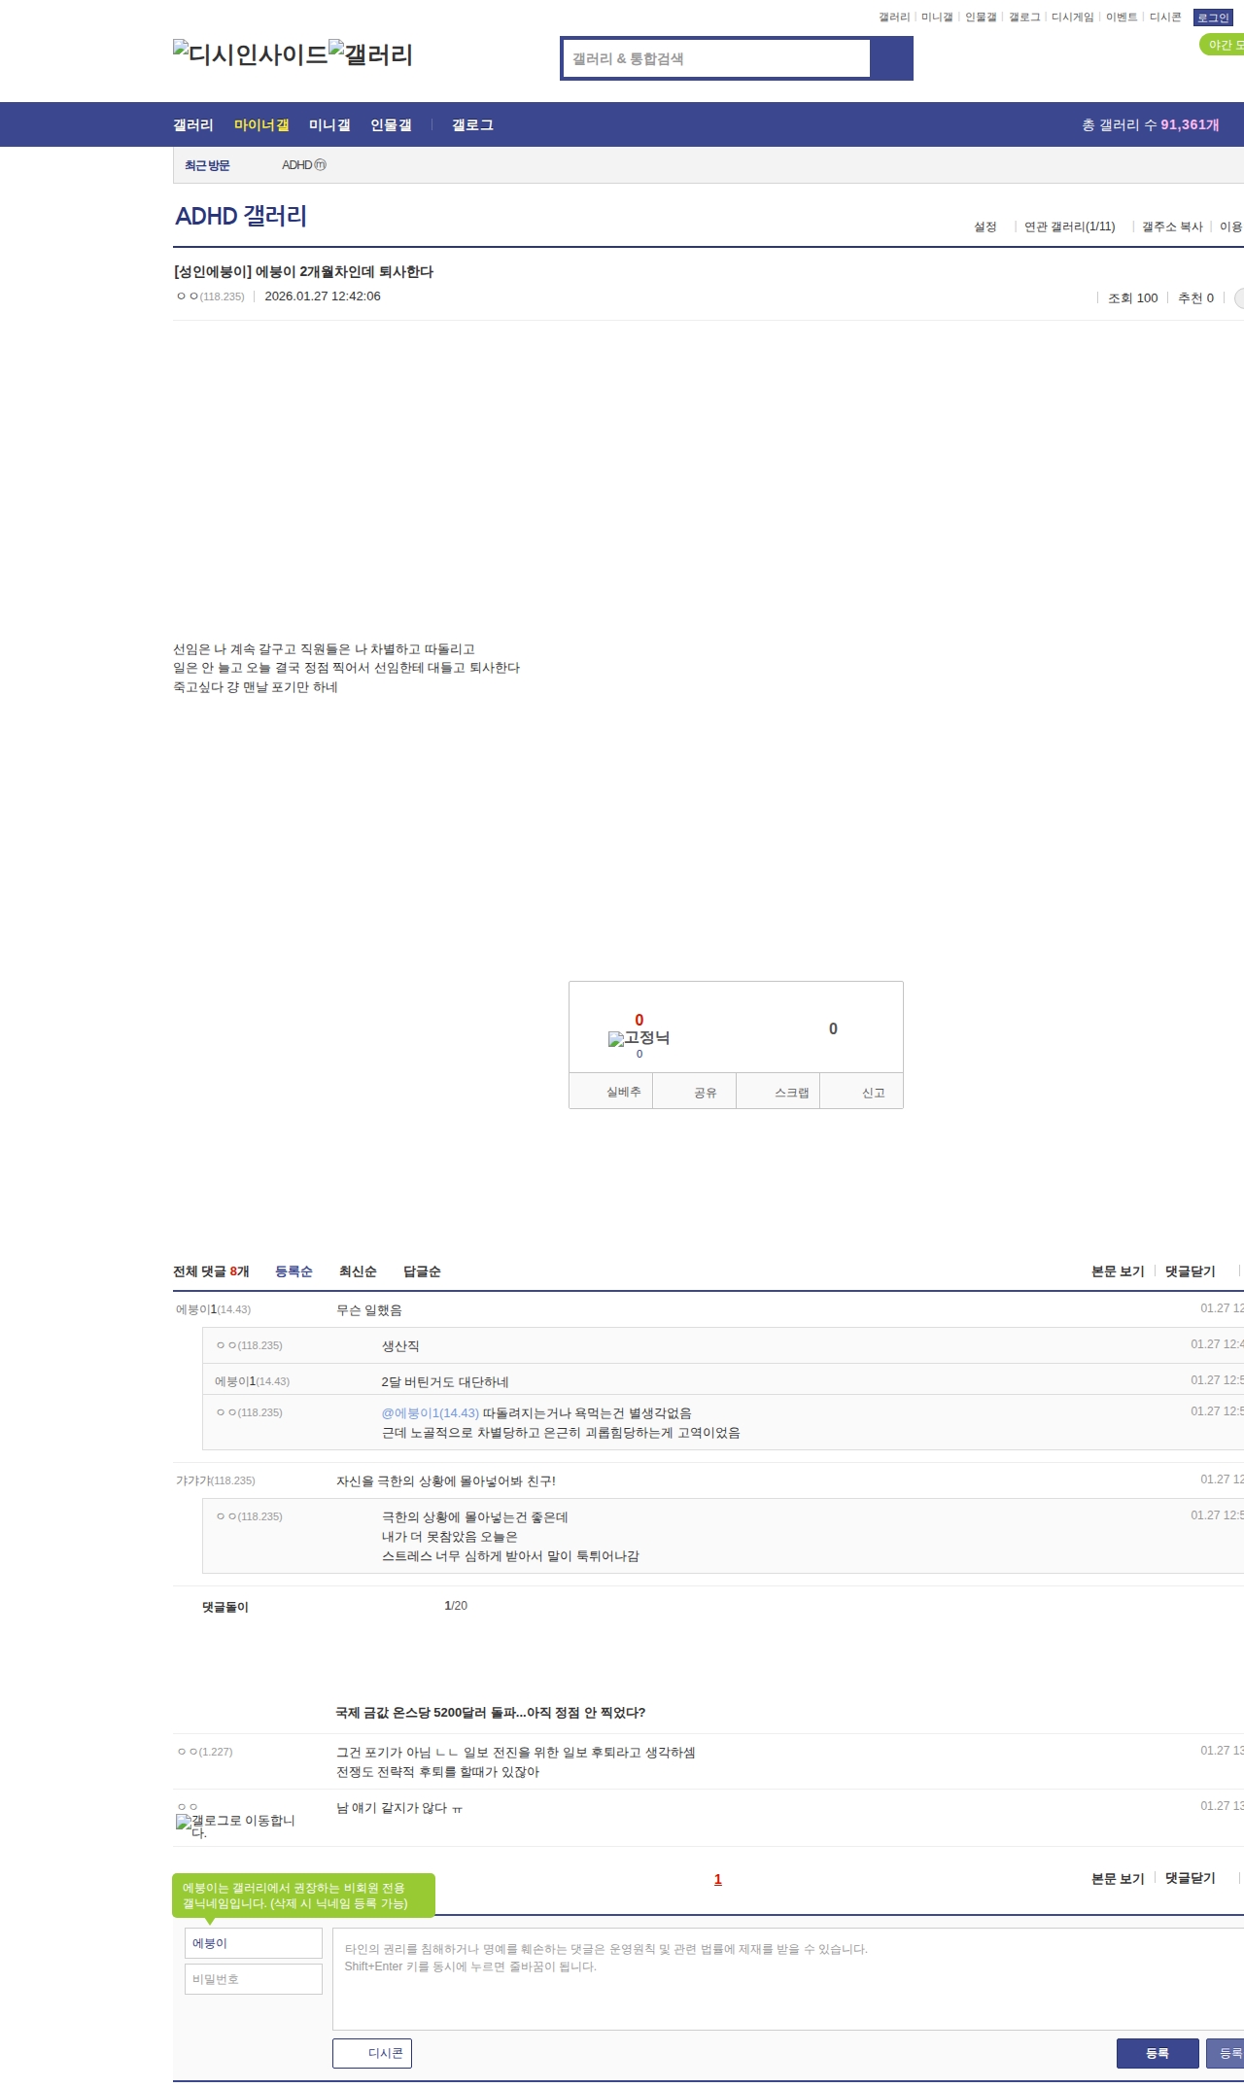Open 갤로그 in the small top utility links
The image size is (1244, 2088).
(x=1024, y=17)
